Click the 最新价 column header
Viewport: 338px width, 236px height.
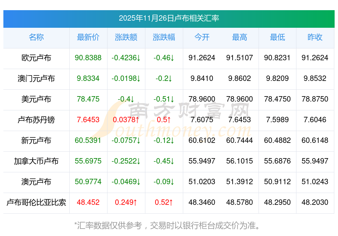[88, 37]
